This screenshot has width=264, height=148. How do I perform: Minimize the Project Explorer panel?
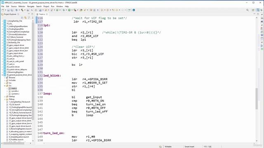29,14
